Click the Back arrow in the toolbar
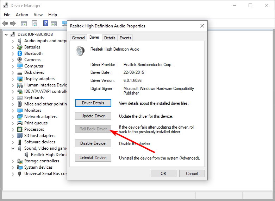Viewport: 275px width, 201px height. point(5,23)
